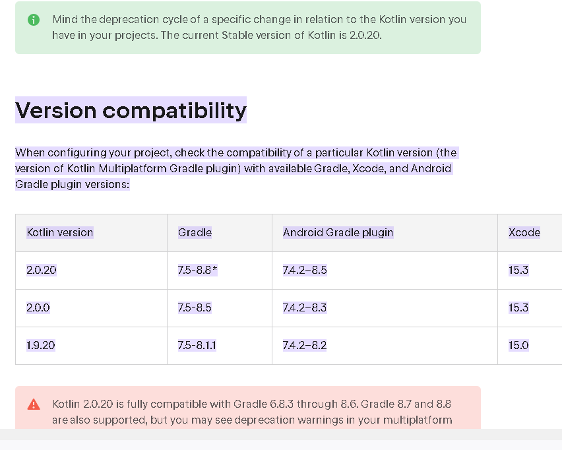Image resolution: width=562 pixels, height=450 pixels.
Task: Click the Xcode 15.0 cell
Action: pyautogui.click(x=518, y=345)
